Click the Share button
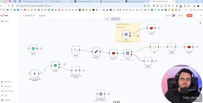This screenshot has width=203, height=103. [180, 16]
